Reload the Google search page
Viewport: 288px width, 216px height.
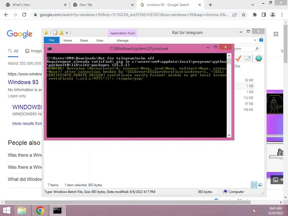24,15
